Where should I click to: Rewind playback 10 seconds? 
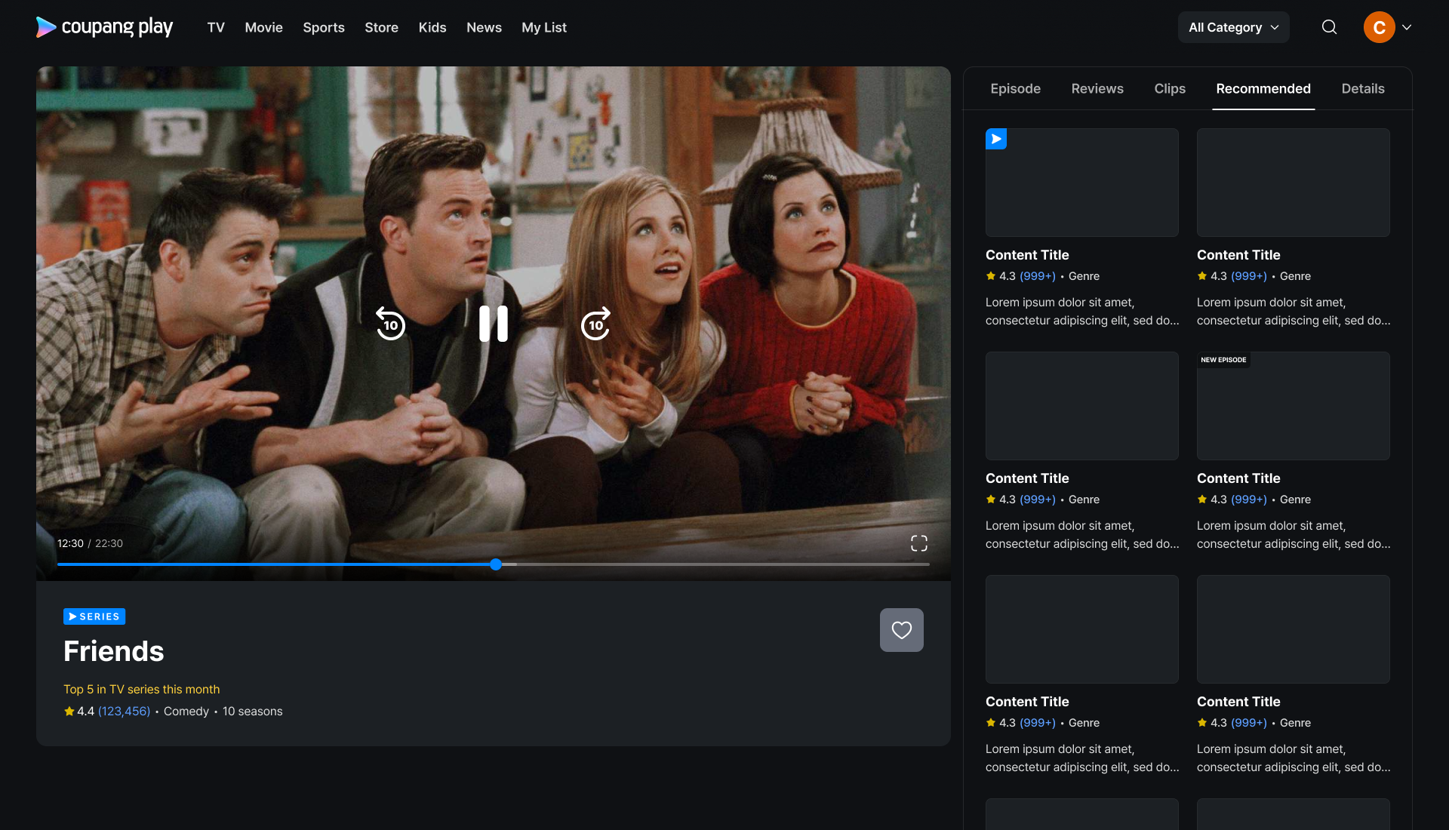(391, 324)
